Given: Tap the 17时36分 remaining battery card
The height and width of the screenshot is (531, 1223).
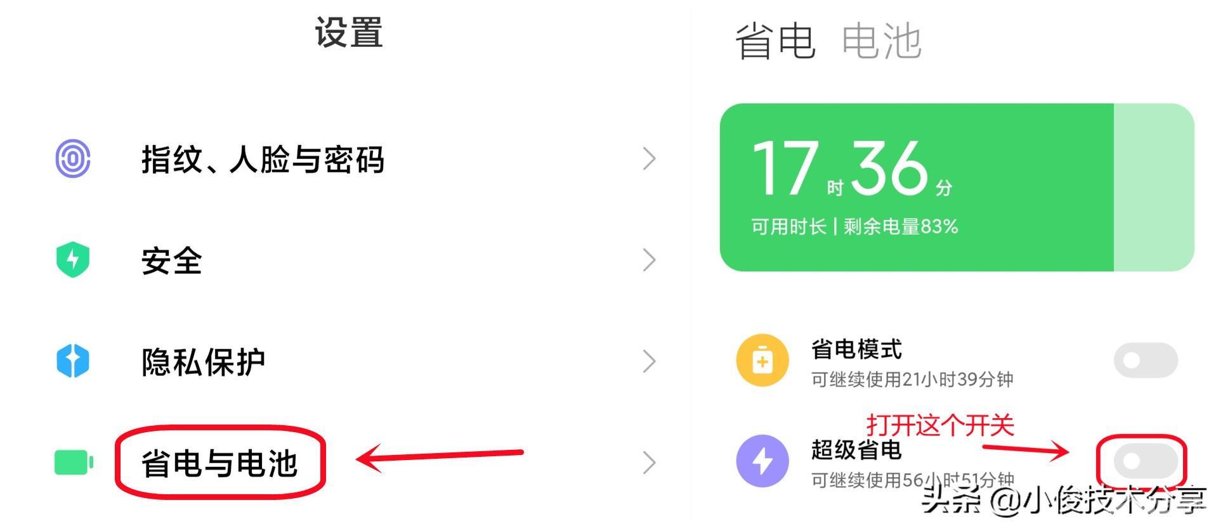Looking at the screenshot, I should [x=957, y=188].
